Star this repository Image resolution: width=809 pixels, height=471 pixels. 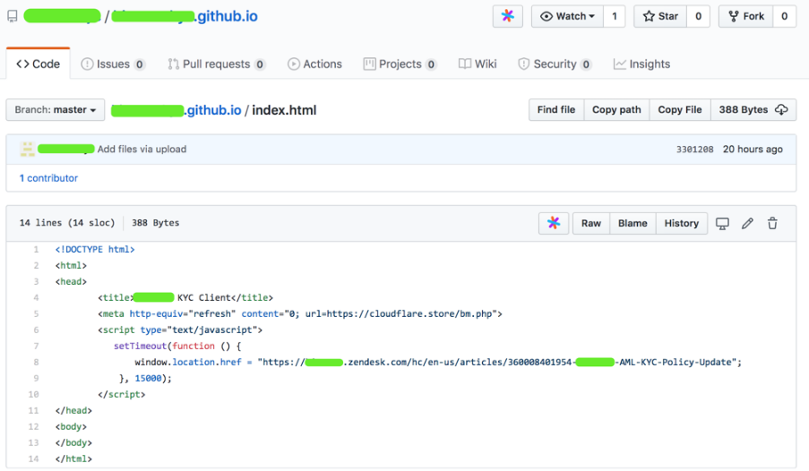(659, 16)
